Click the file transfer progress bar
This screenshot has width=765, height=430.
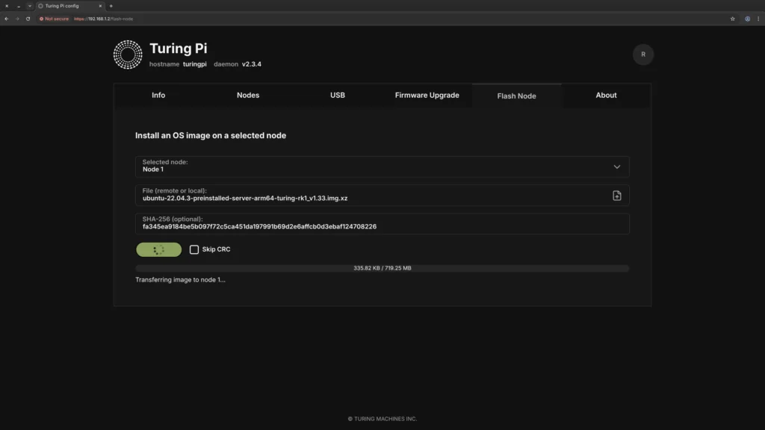click(x=381, y=267)
